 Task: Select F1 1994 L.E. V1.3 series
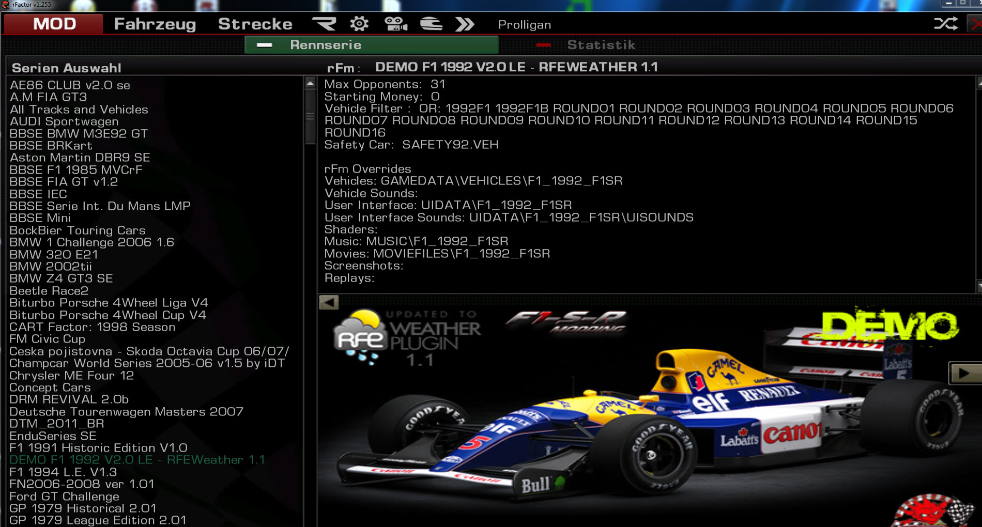click(x=63, y=472)
